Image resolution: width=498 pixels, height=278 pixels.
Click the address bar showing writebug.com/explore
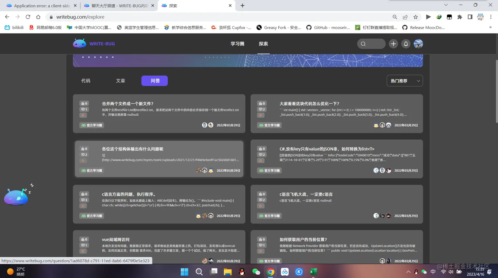(217, 17)
